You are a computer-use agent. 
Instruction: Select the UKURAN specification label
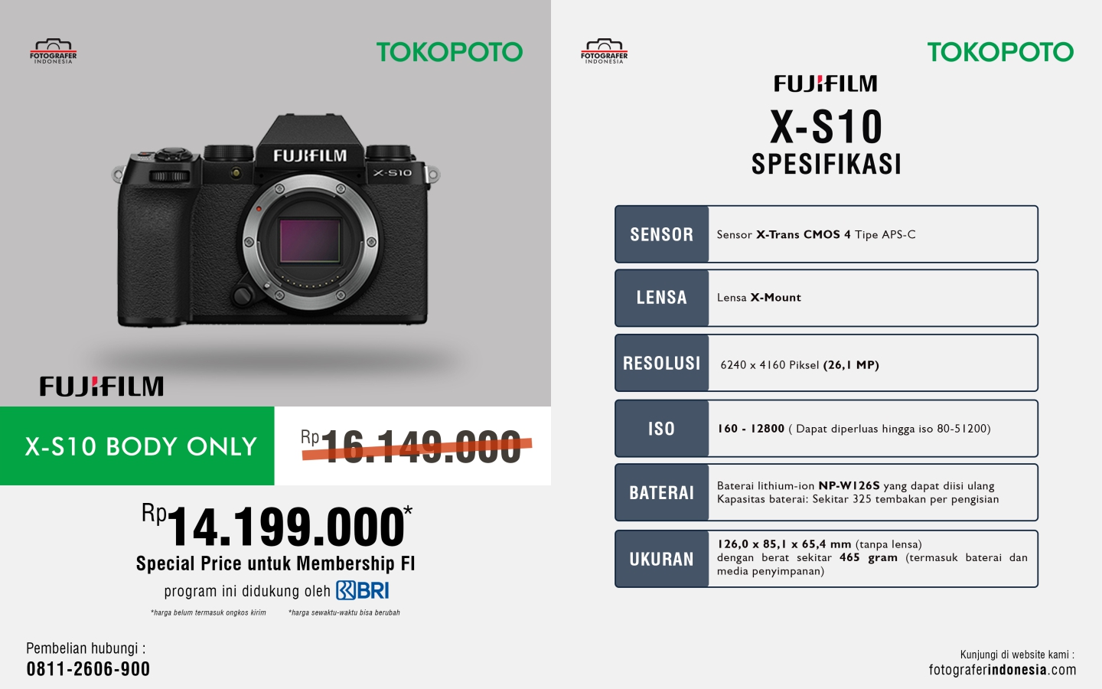coord(662,559)
